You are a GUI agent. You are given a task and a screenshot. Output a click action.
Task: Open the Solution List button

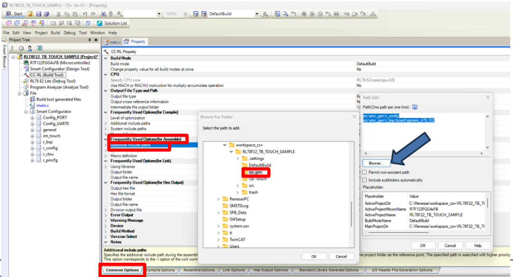coord(112,23)
